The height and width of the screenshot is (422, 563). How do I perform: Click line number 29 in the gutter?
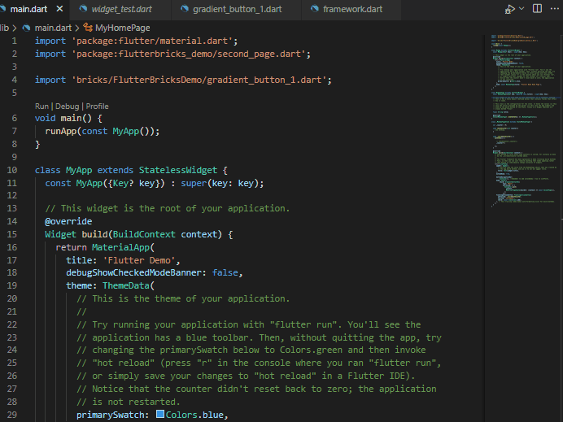(12, 415)
